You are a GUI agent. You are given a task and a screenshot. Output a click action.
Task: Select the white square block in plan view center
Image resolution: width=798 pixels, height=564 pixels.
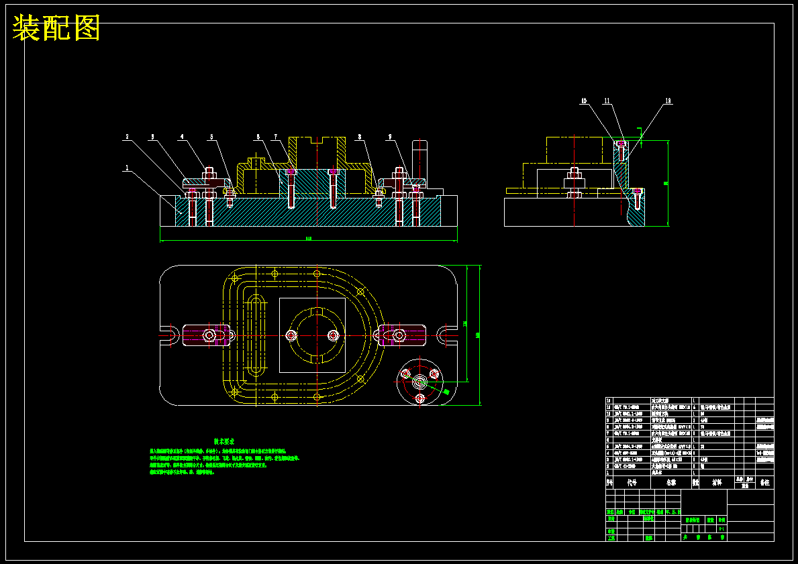313,335
